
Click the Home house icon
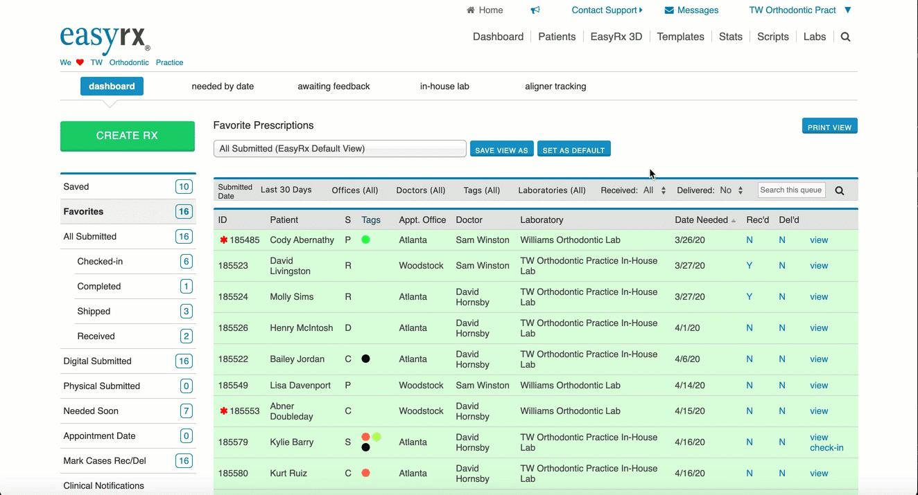471,10
